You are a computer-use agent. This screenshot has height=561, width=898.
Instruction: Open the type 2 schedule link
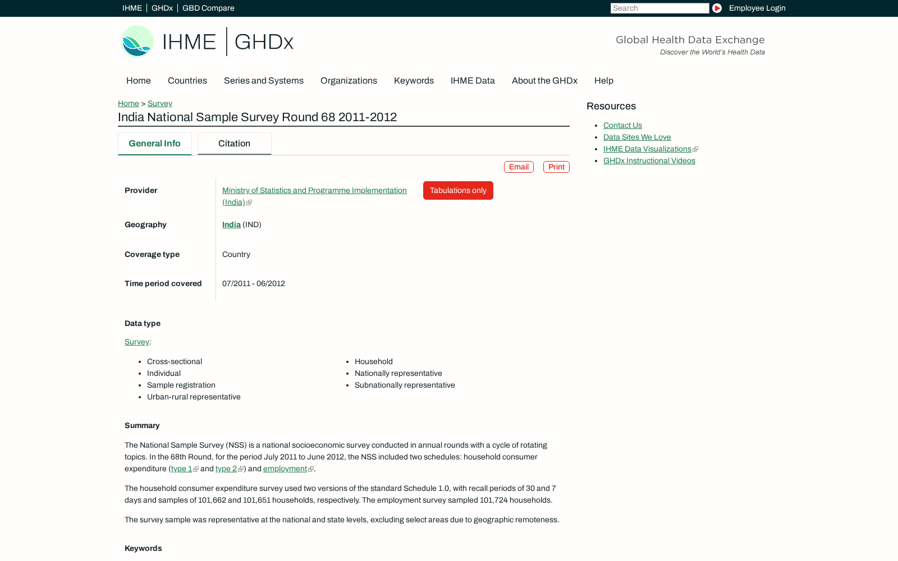coord(226,468)
